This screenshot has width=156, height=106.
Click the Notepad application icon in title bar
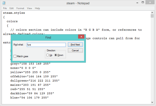pyautogui.click(x=4, y=3)
